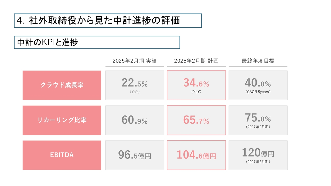Select the '2026年2月期 計画' column header
This screenshot has height=186, width=331.
[196, 61]
